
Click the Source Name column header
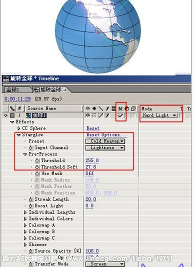[x=53, y=108]
